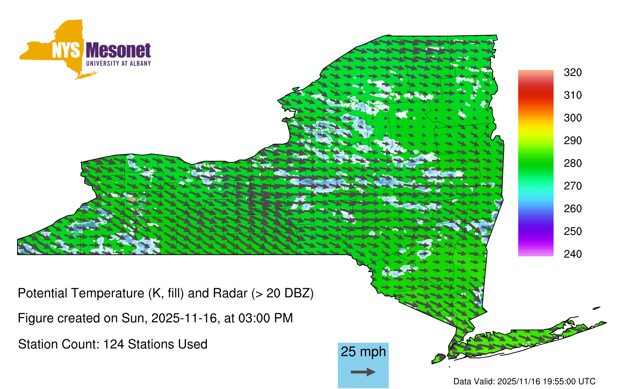Click the red band of the color bar
The height and width of the screenshot is (389, 622).
[x=535, y=93]
